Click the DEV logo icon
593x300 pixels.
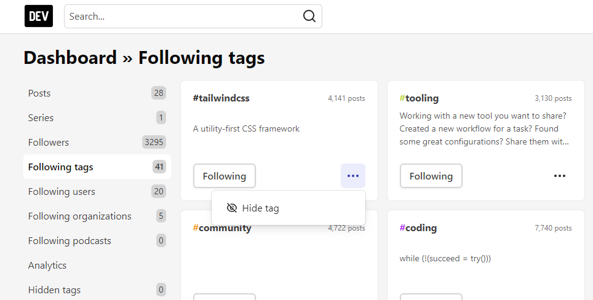39,16
